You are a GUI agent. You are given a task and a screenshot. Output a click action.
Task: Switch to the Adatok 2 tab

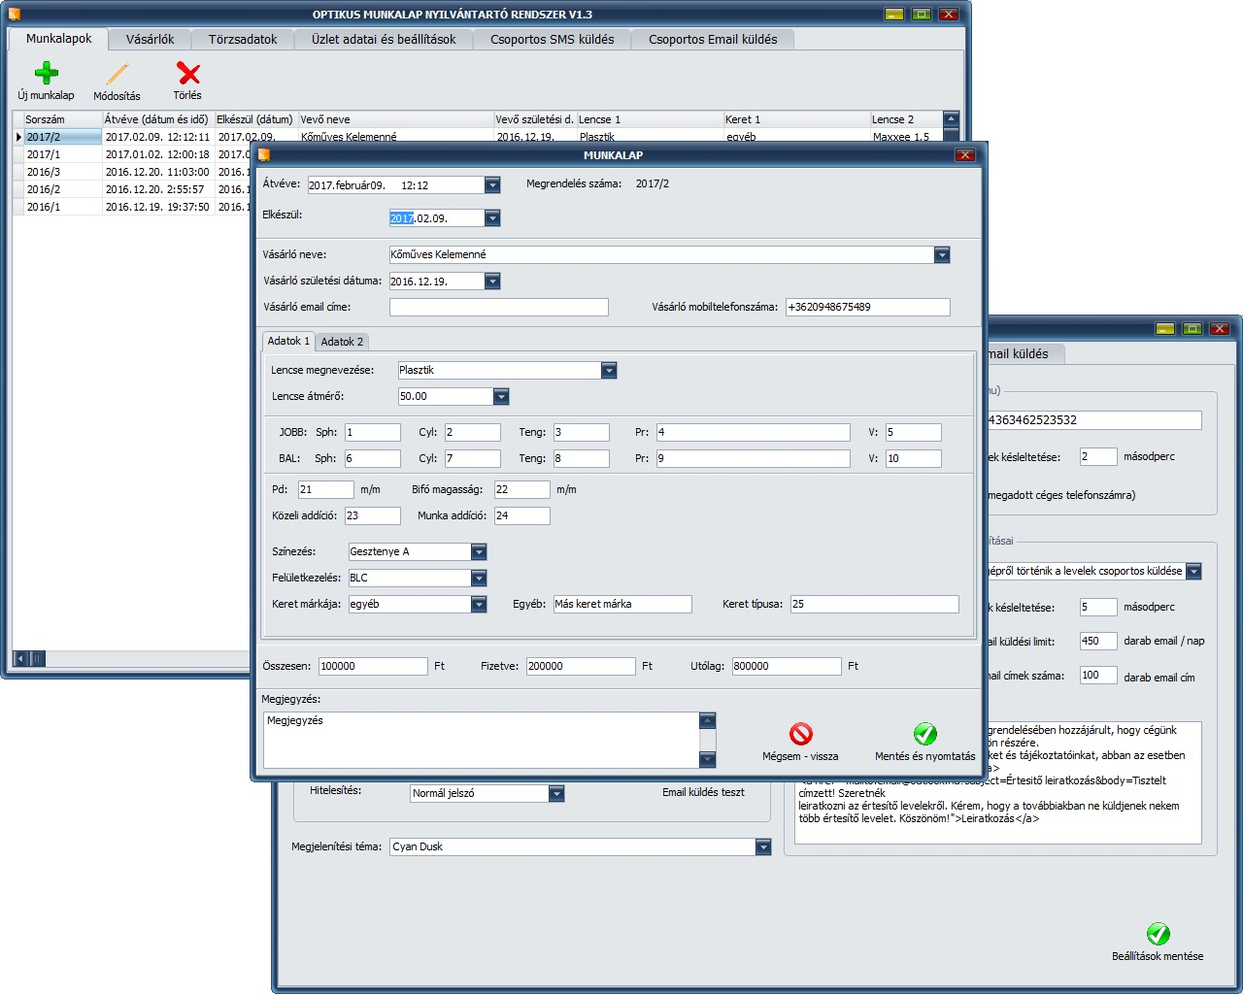pos(342,342)
